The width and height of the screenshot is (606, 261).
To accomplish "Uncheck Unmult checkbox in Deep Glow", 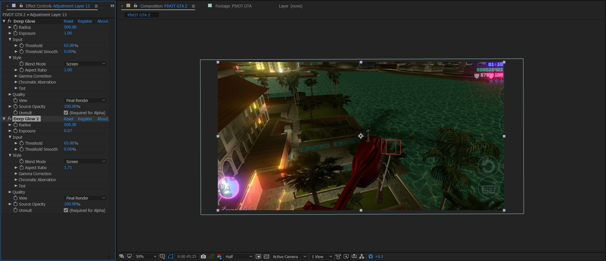I will (x=66, y=113).
